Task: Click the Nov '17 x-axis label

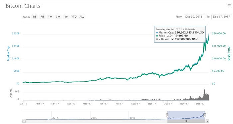Action: point(184,103)
